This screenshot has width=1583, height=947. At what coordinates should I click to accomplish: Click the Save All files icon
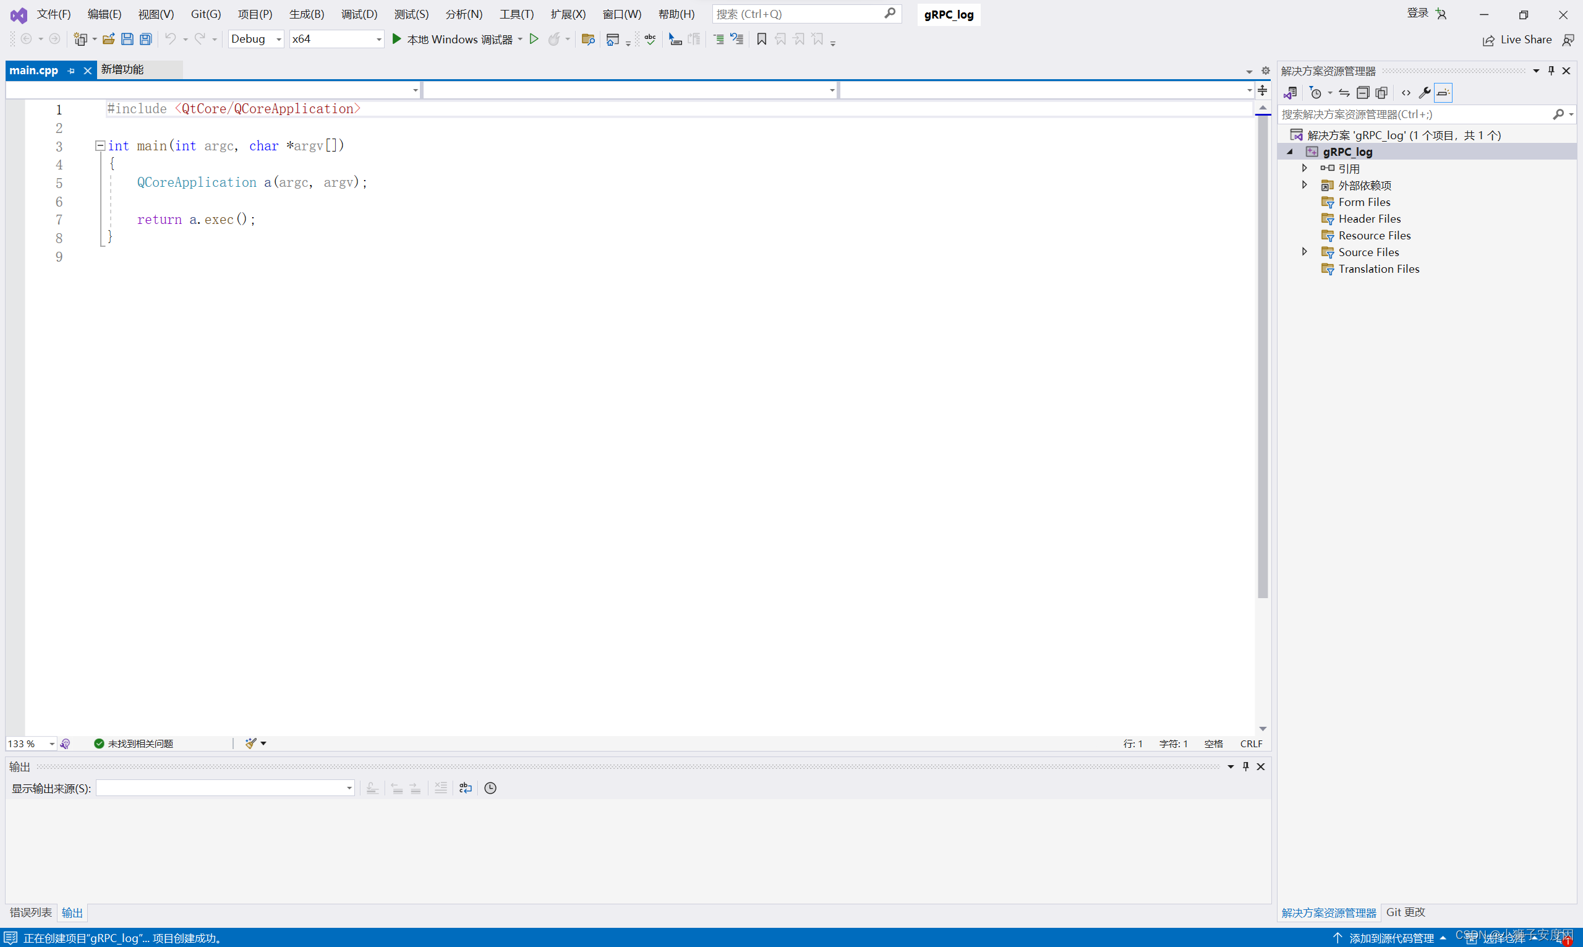145,39
